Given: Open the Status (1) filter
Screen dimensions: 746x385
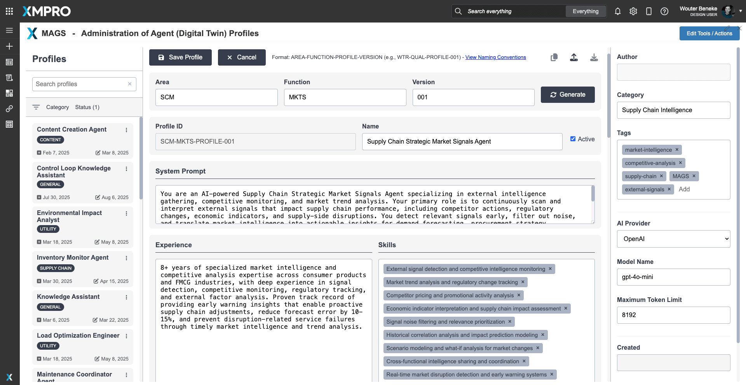Looking at the screenshot, I should coord(87,107).
